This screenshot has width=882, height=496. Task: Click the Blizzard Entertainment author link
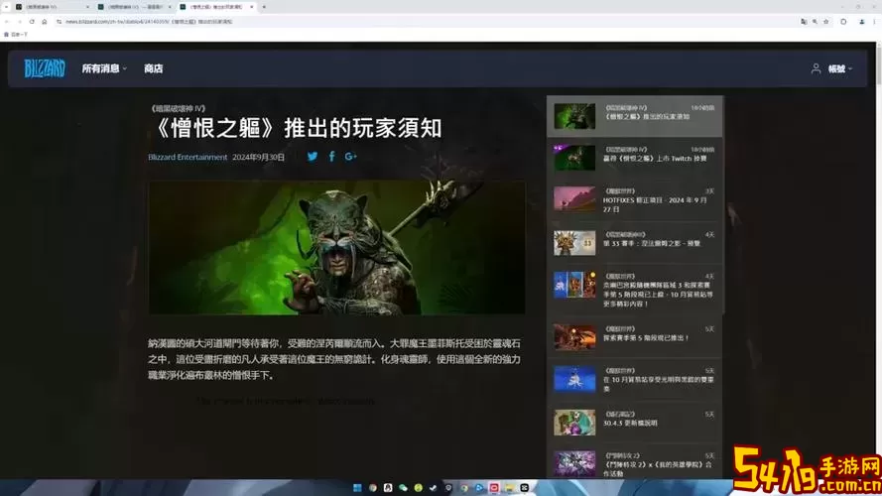coord(188,157)
